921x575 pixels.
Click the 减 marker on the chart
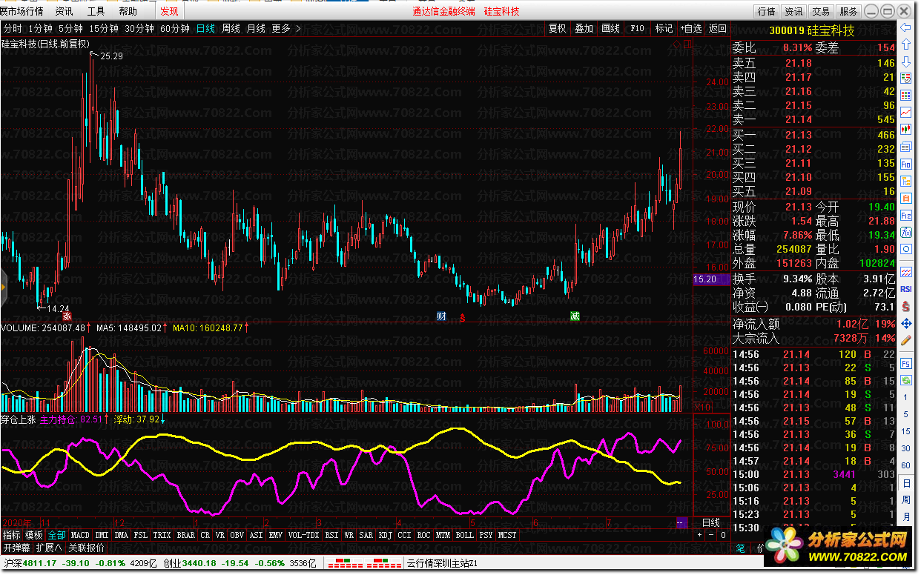point(575,316)
